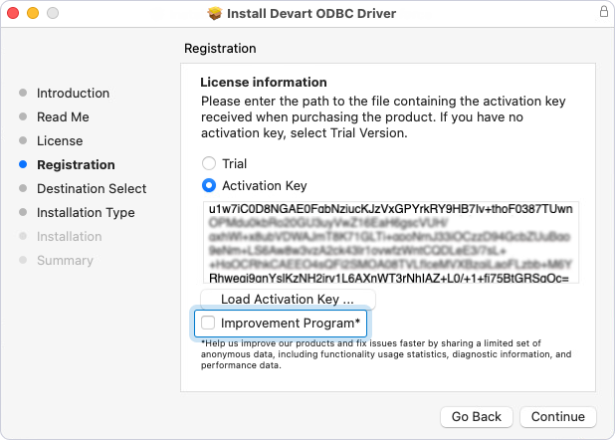This screenshot has height=440, width=615.
Task: Select the Installation Type step
Action: pyautogui.click(x=86, y=213)
